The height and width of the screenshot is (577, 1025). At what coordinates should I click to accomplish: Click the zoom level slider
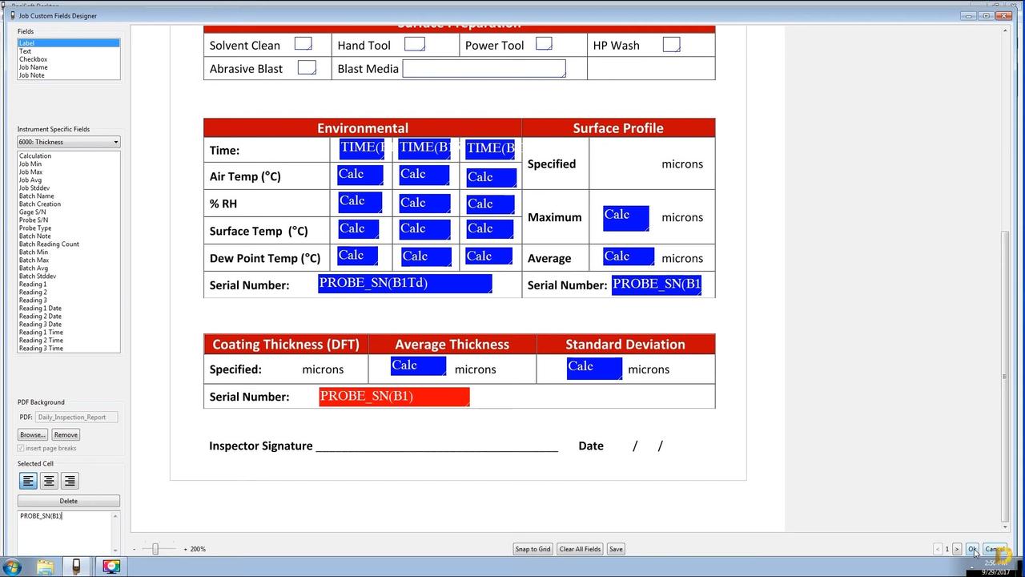point(154,549)
